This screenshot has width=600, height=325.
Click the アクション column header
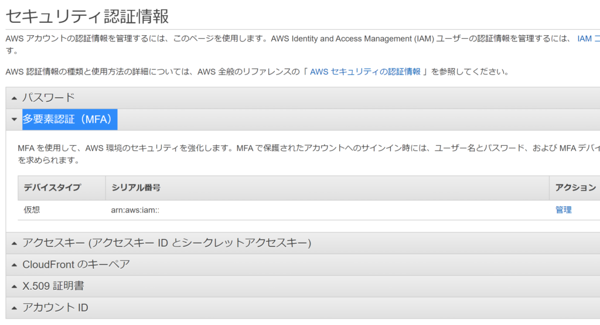tap(575, 187)
